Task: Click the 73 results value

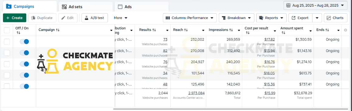Action: pyautogui.click(x=165, y=40)
